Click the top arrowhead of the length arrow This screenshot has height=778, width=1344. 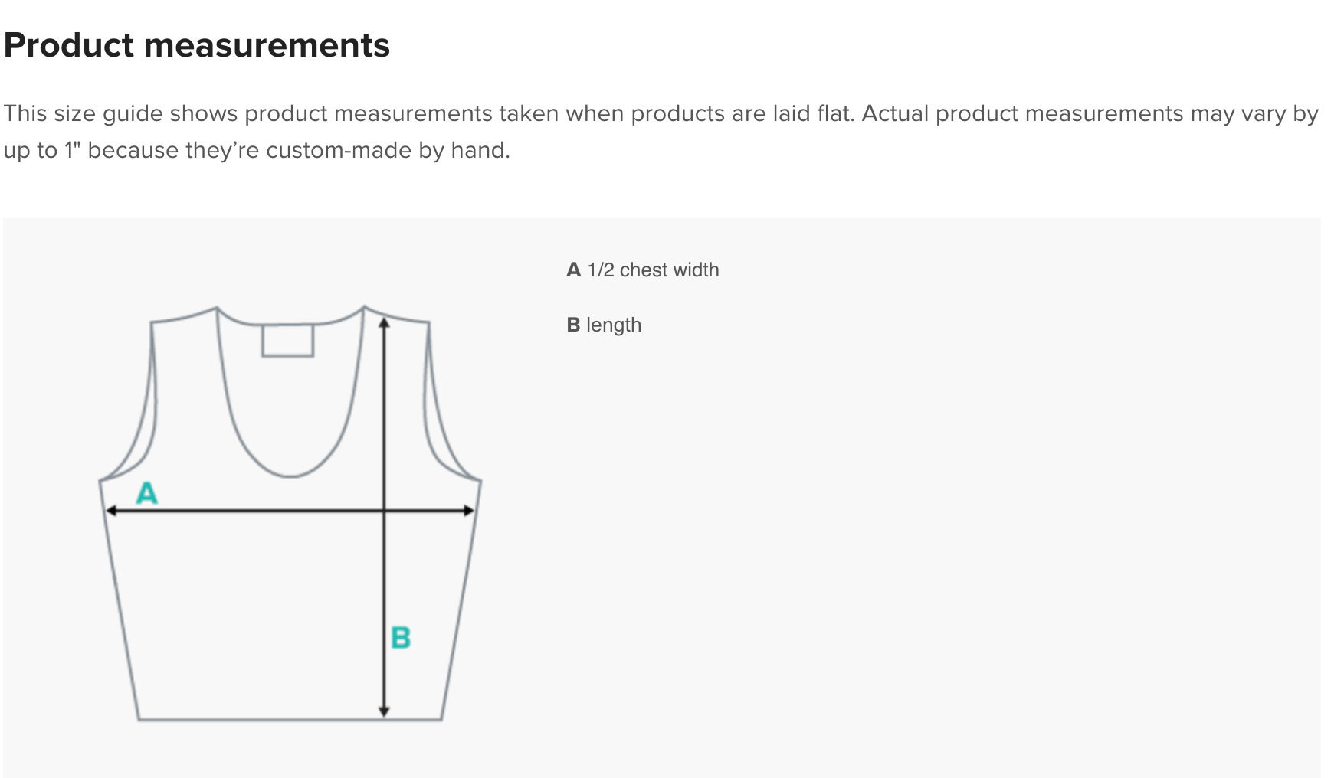[385, 322]
